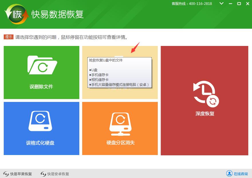Click the tooltip heading 抢救恢复U盘中的文件
The width and height of the screenshot is (252, 178).
click(x=106, y=60)
